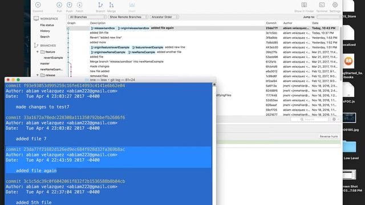This screenshot has height=205, width=365.
Task: Select File status in sidebar
Action: [x=47, y=25]
